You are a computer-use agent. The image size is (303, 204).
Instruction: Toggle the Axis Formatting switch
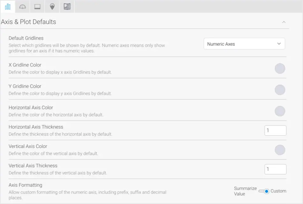264,191
